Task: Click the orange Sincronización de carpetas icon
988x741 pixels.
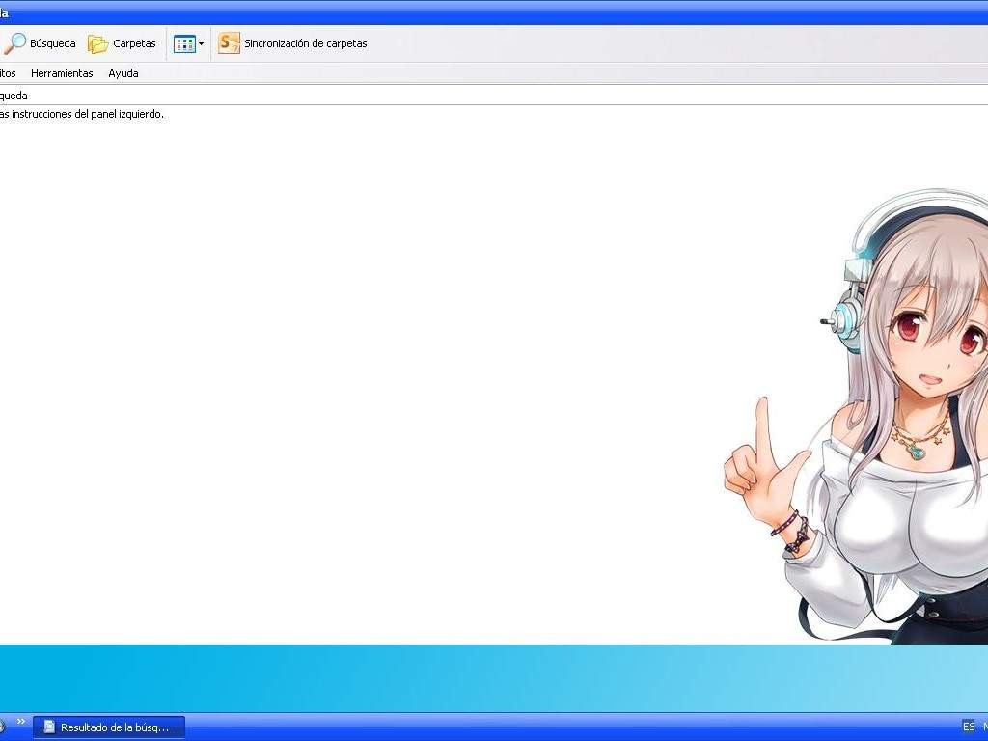Action: (x=229, y=43)
